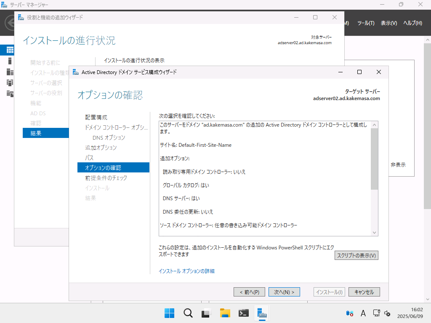
Task: Open File Explorer from the taskbar
Action: (225, 313)
